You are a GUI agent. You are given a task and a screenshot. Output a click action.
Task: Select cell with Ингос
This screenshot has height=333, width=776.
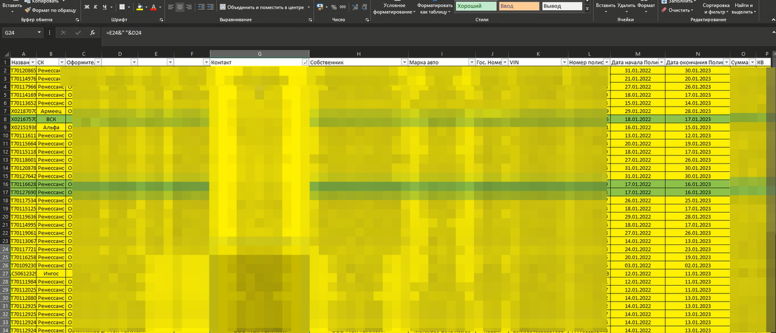50,274
